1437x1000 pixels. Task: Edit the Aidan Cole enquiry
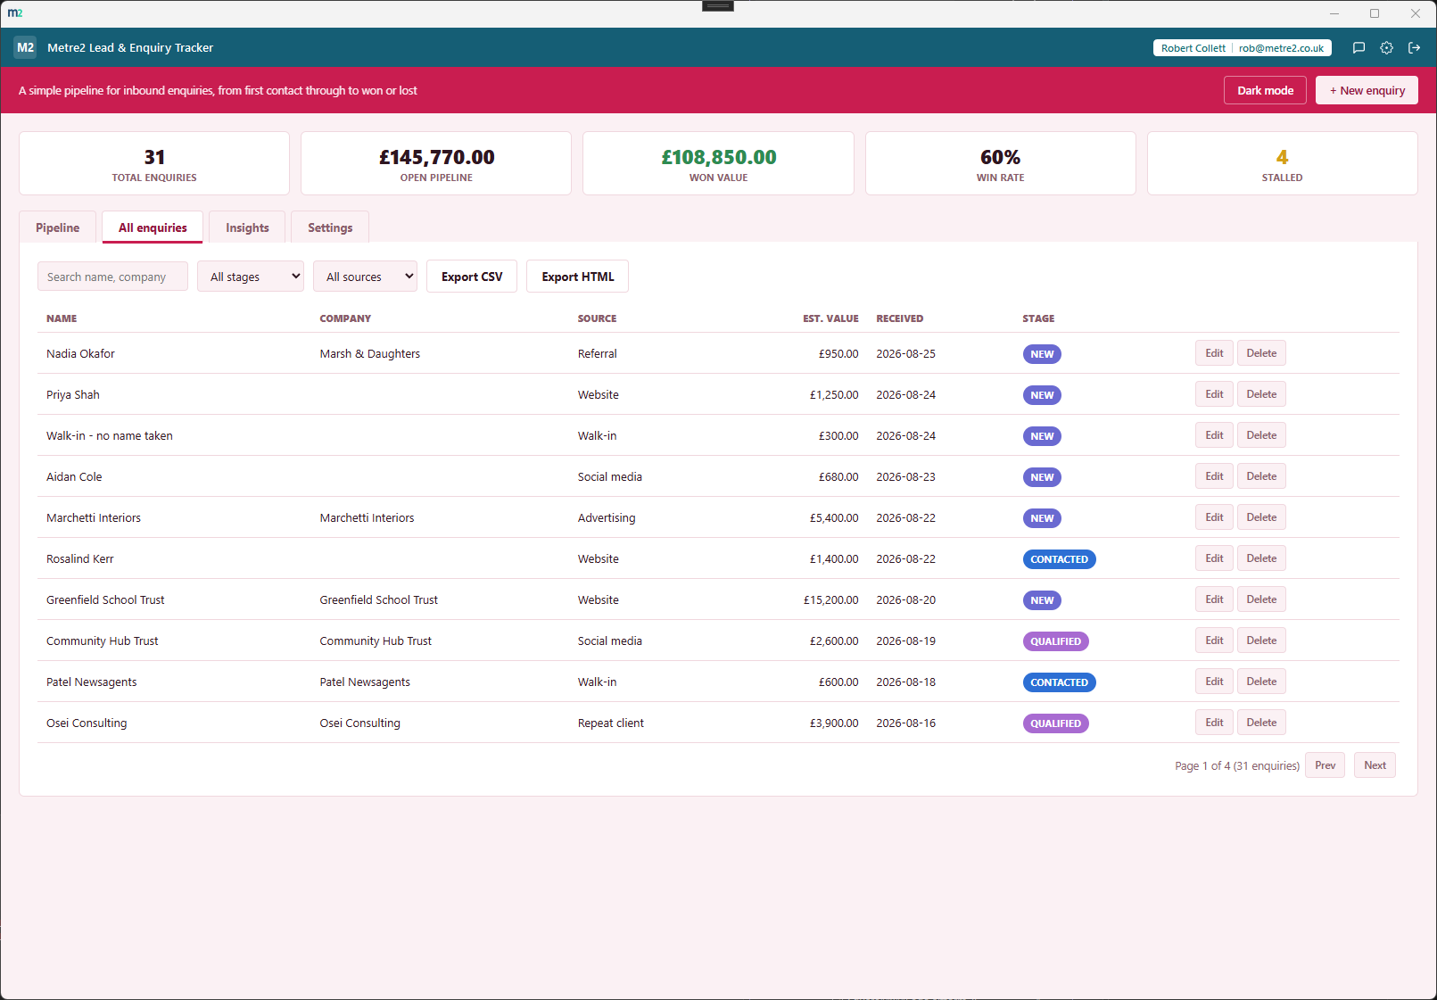pyautogui.click(x=1214, y=476)
